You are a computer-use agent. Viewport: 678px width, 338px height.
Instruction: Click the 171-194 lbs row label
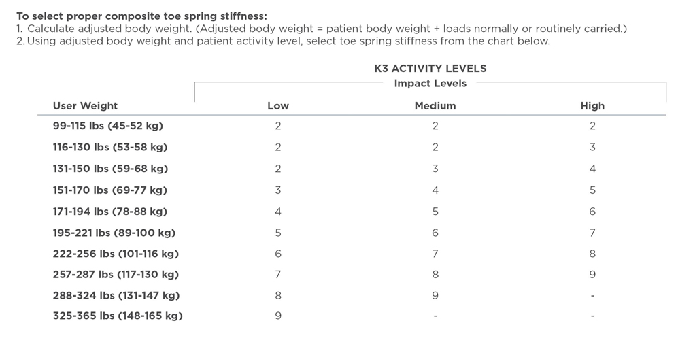109,212
